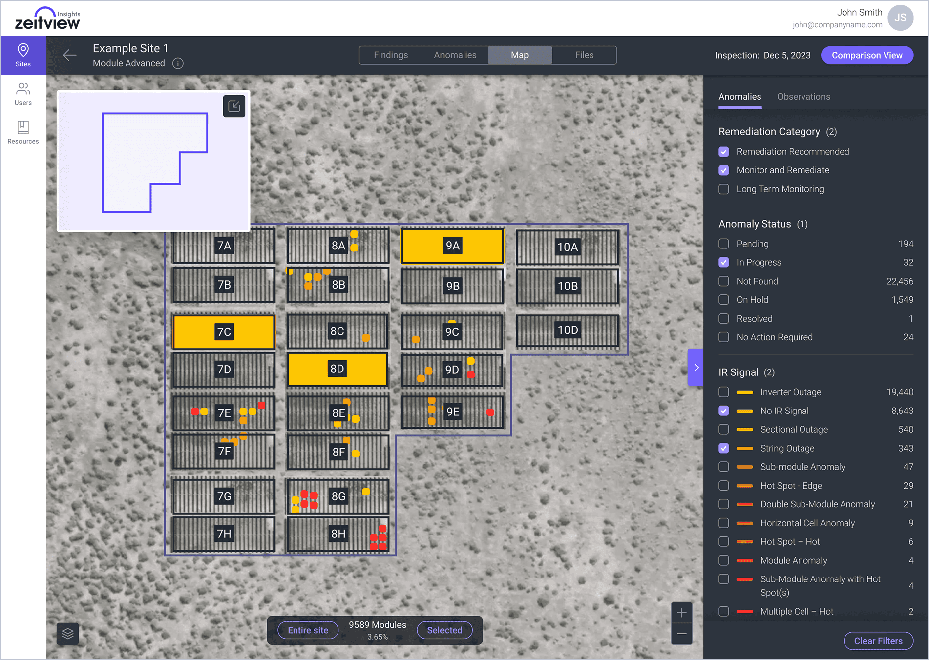
Task: Enable Sub-module Anomaly filter
Action: pyautogui.click(x=724, y=467)
